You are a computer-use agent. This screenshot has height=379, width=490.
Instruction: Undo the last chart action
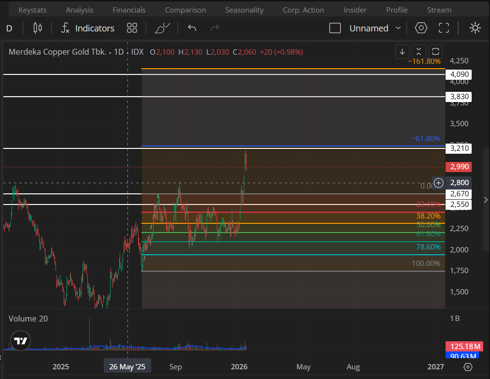pyautogui.click(x=192, y=28)
